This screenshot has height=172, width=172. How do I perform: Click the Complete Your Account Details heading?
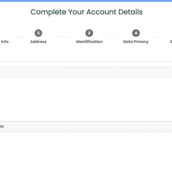[x=86, y=12]
